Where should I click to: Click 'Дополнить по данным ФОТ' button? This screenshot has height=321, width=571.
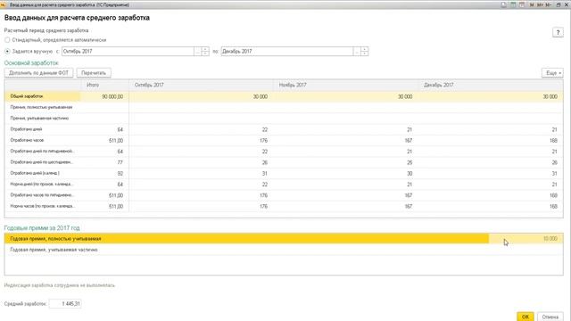pos(38,73)
